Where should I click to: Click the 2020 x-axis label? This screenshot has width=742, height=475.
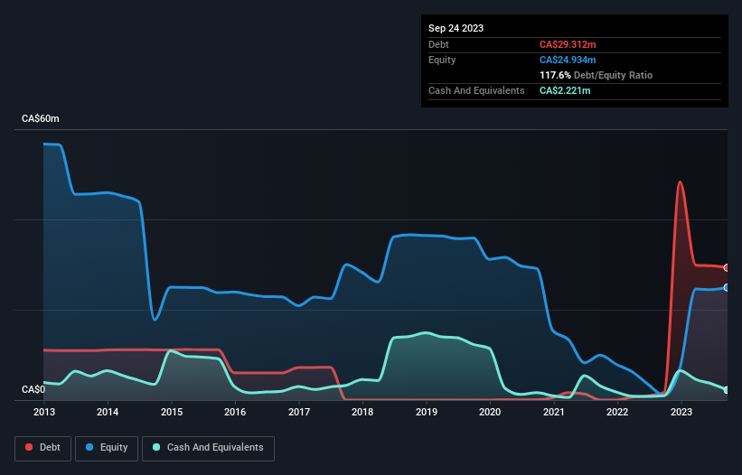coord(490,412)
